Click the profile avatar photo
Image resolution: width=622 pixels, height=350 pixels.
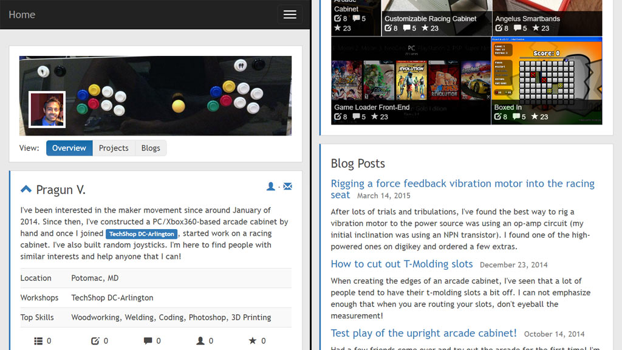tap(47, 109)
